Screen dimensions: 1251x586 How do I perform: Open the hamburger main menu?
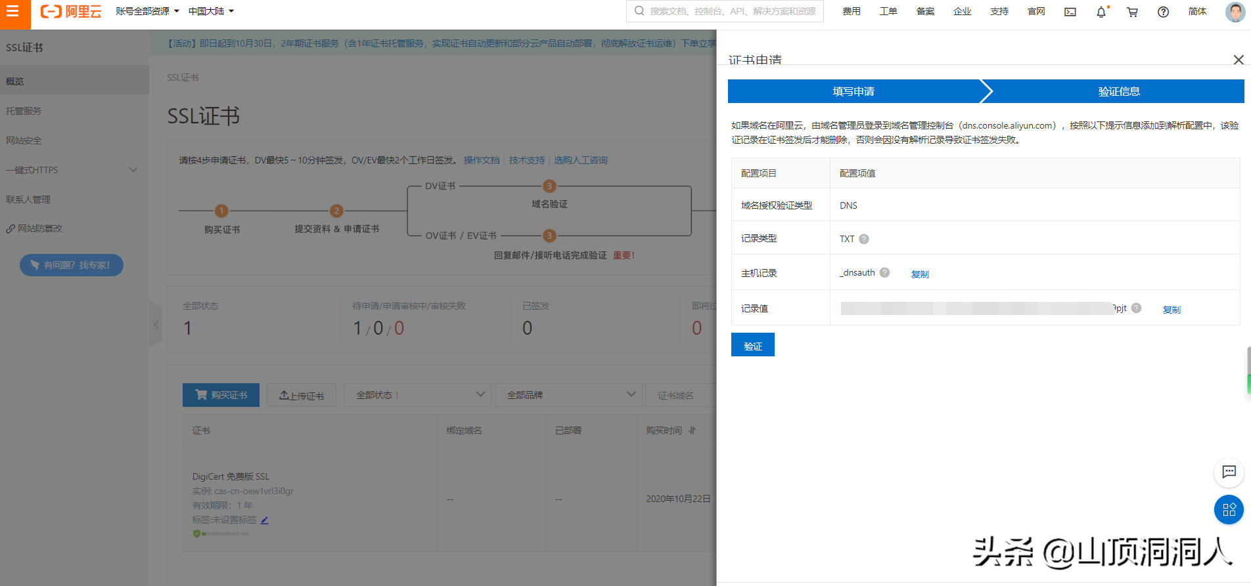tap(12, 11)
